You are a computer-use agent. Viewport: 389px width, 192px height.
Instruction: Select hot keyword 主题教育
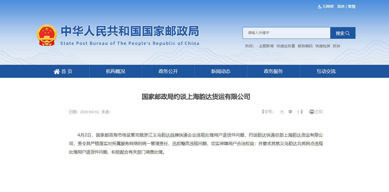click(266, 46)
